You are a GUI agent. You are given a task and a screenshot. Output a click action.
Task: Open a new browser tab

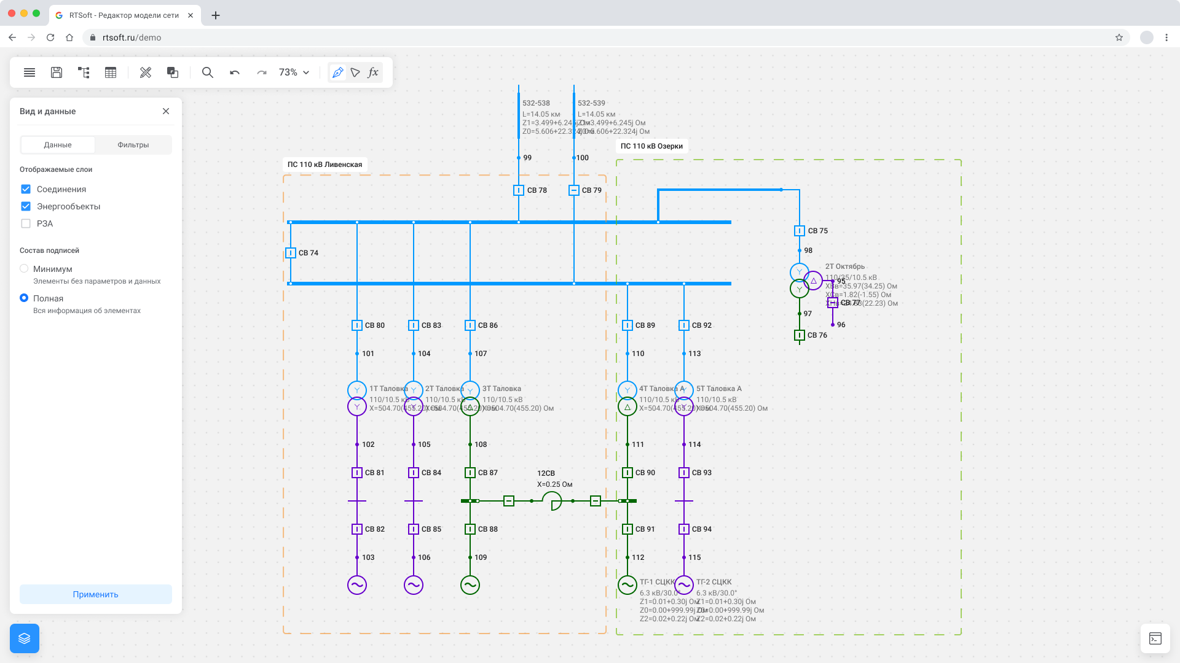tap(216, 15)
